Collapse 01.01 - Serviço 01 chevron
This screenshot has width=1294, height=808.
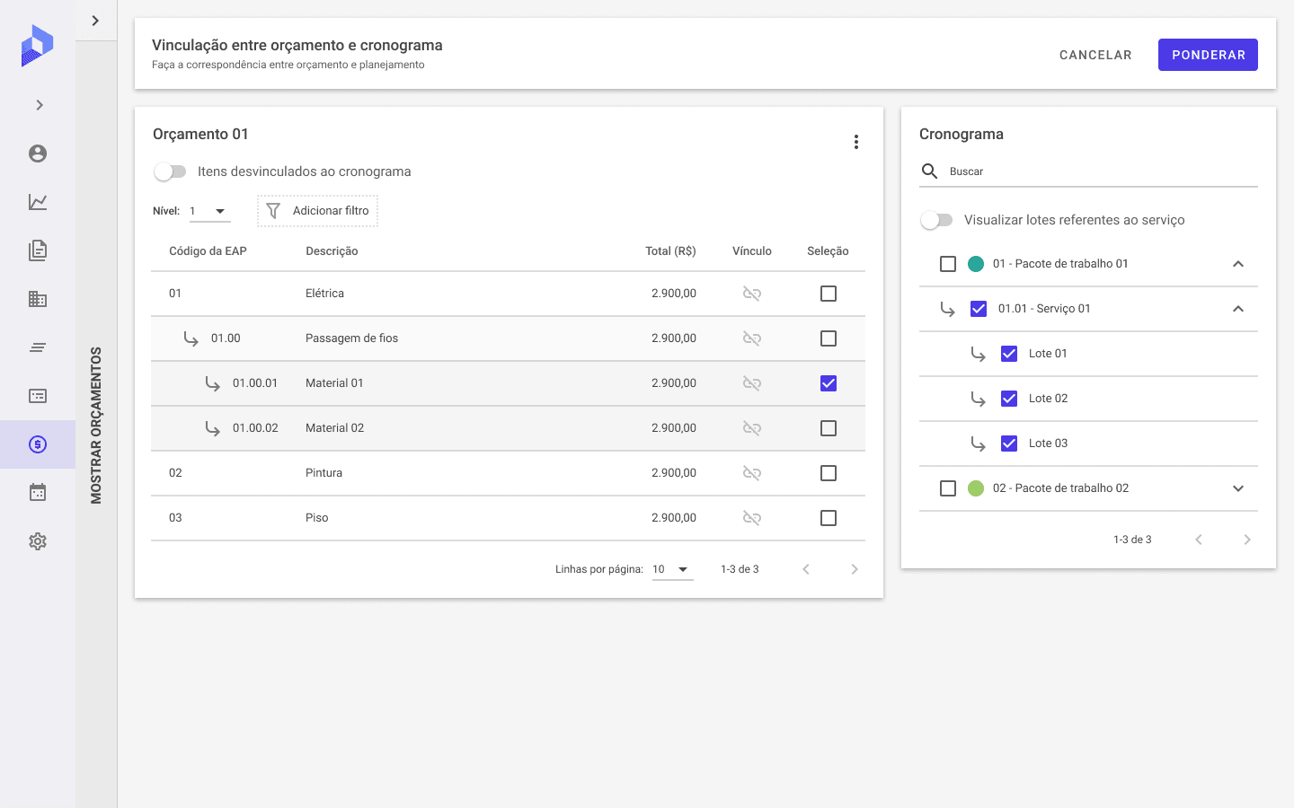(x=1238, y=309)
